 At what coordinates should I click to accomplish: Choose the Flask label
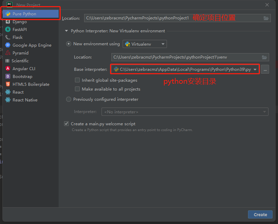pos(18,37)
